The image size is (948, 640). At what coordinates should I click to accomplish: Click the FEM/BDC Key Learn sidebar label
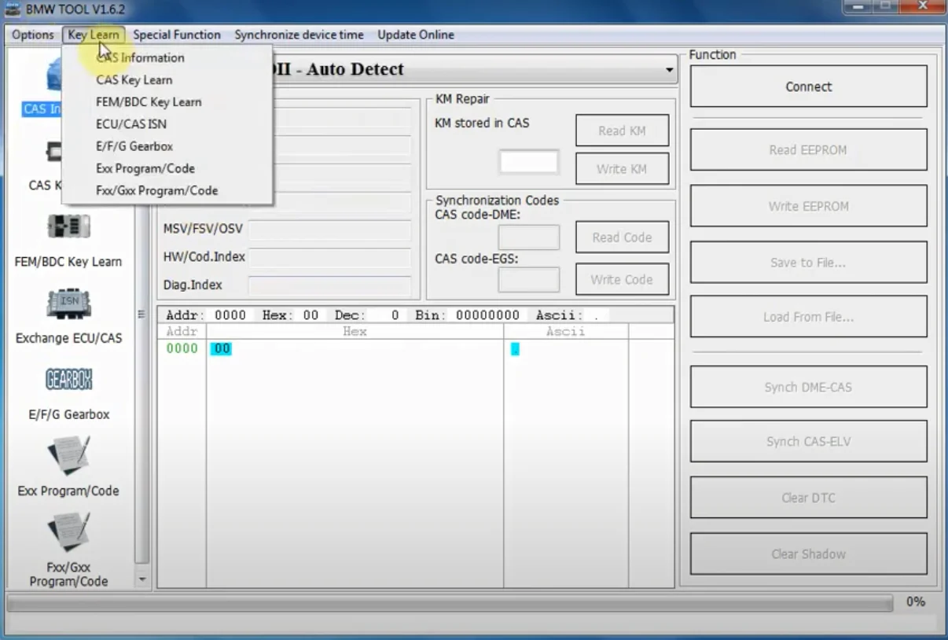68,262
